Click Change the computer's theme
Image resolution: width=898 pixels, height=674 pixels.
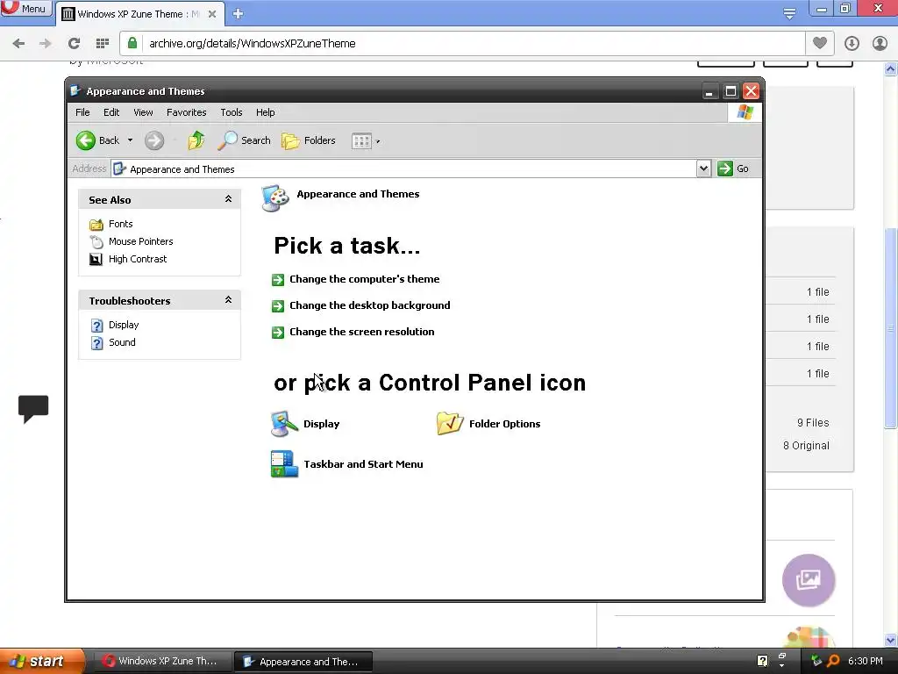[364, 279]
